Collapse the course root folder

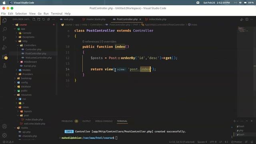coord(13,25)
